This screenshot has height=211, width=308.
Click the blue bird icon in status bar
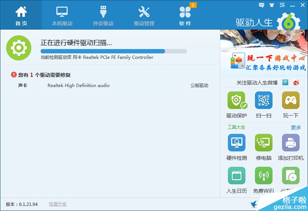pyautogui.click(x=253, y=204)
